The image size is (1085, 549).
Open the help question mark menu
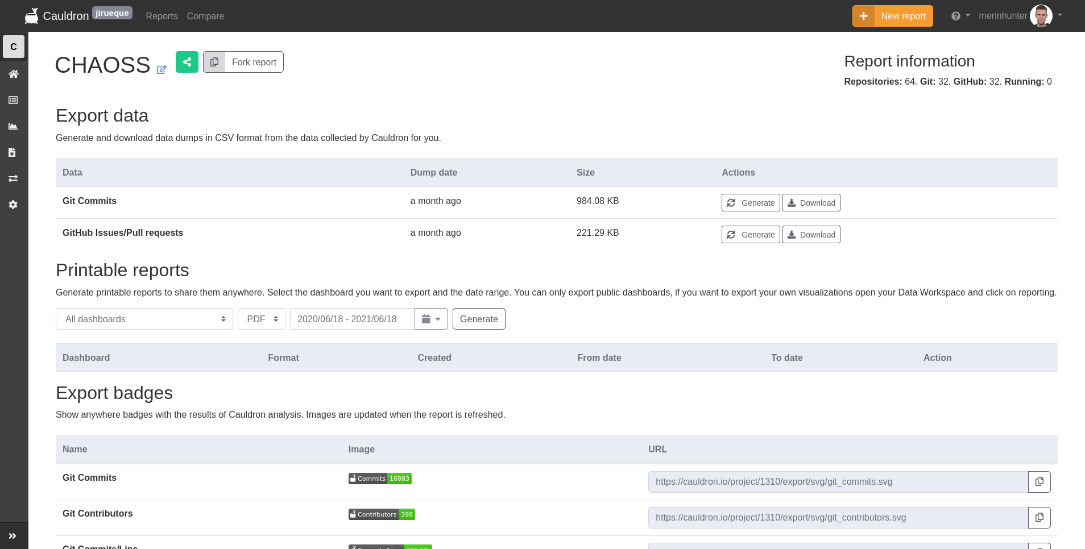960,16
